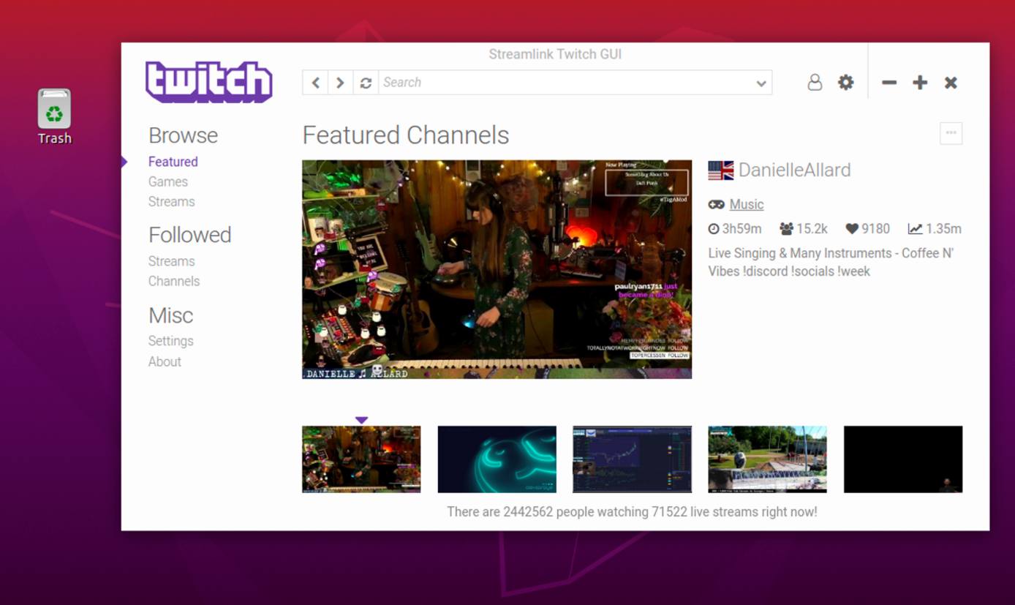The width and height of the screenshot is (1015, 605).
Task: Click the Twitch logo
Action: pos(208,82)
